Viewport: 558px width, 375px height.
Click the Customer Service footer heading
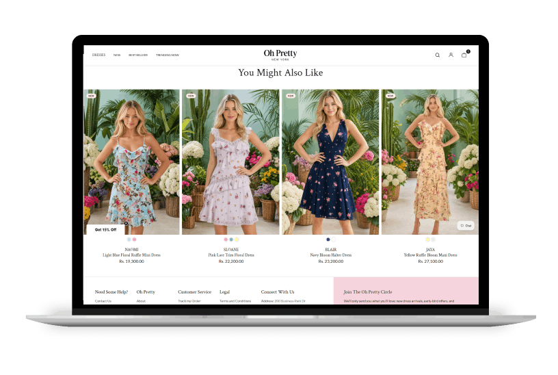pyautogui.click(x=195, y=292)
